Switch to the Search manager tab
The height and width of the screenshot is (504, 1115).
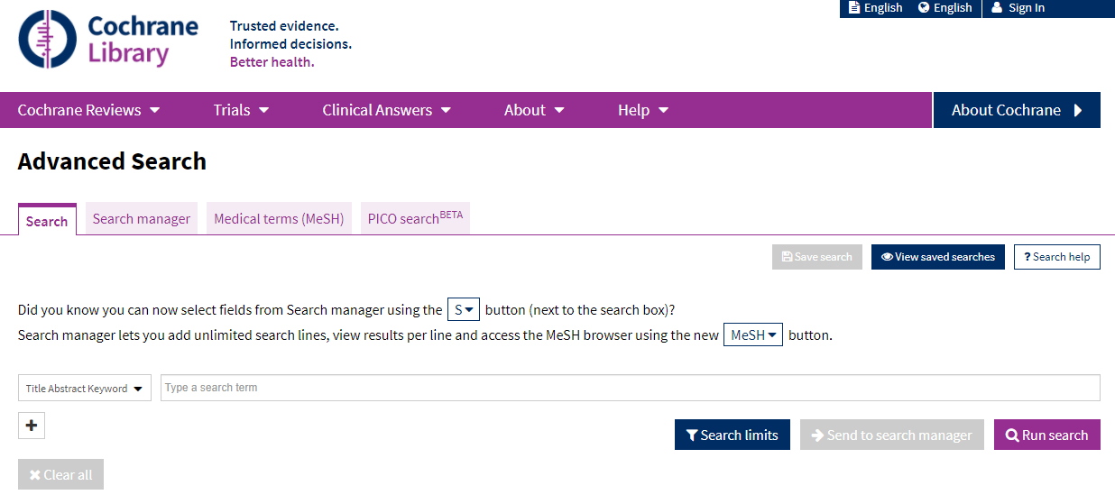(142, 219)
